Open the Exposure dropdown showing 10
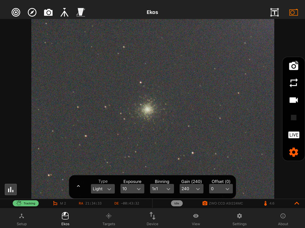This screenshot has height=228, width=305. 132,189
